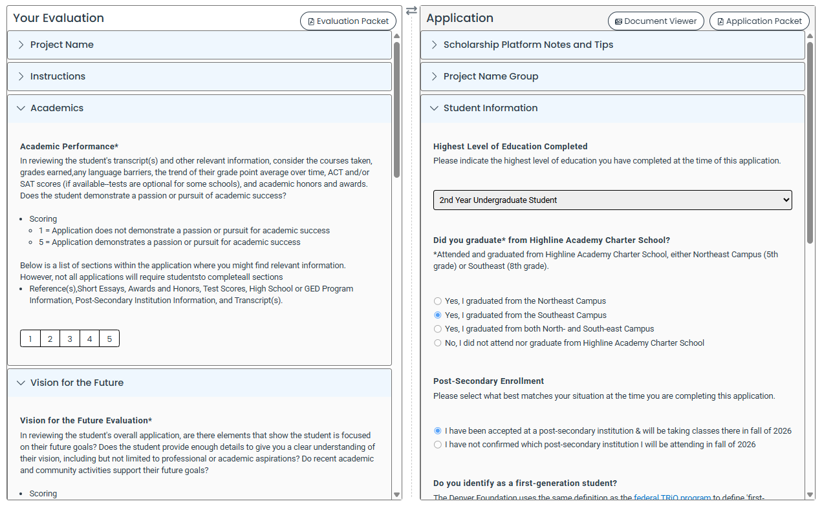Click the application panel scrollbar thumb
822x508 pixels.
(x=810, y=143)
